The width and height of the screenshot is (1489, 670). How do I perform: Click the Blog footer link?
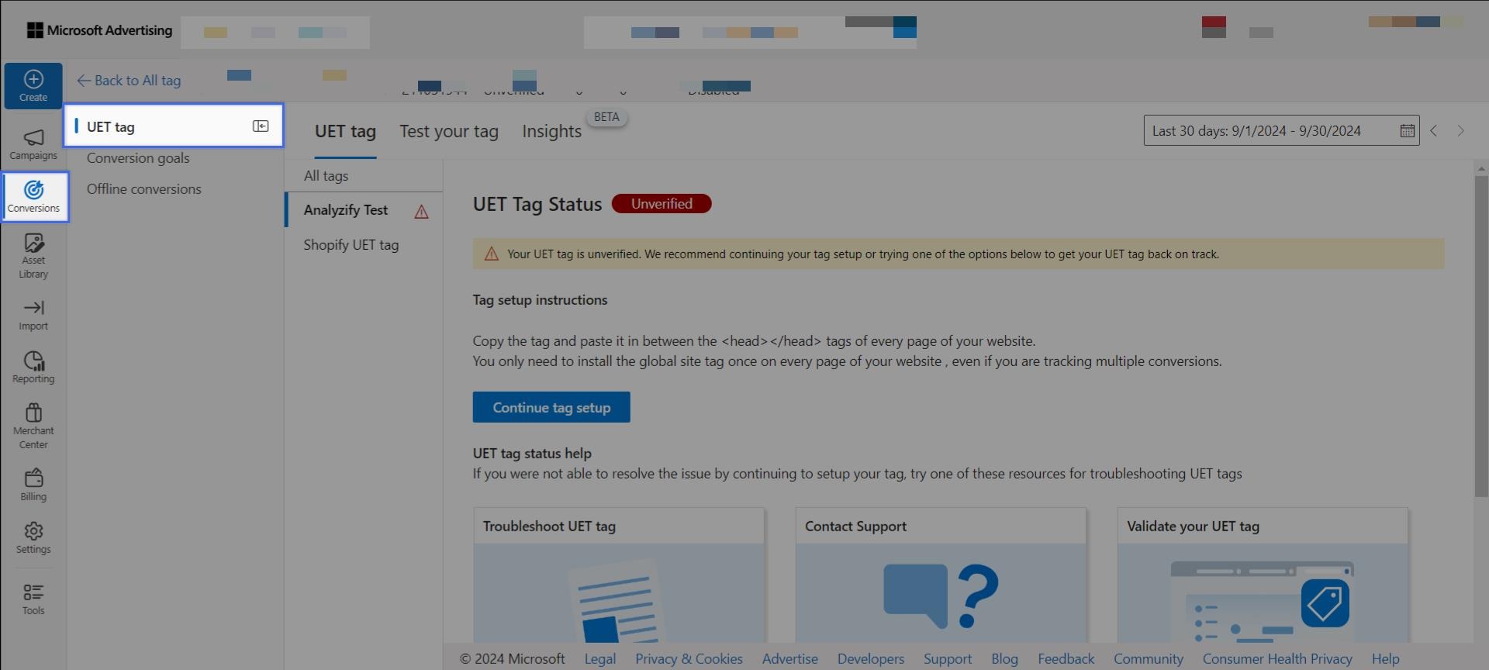click(1004, 659)
